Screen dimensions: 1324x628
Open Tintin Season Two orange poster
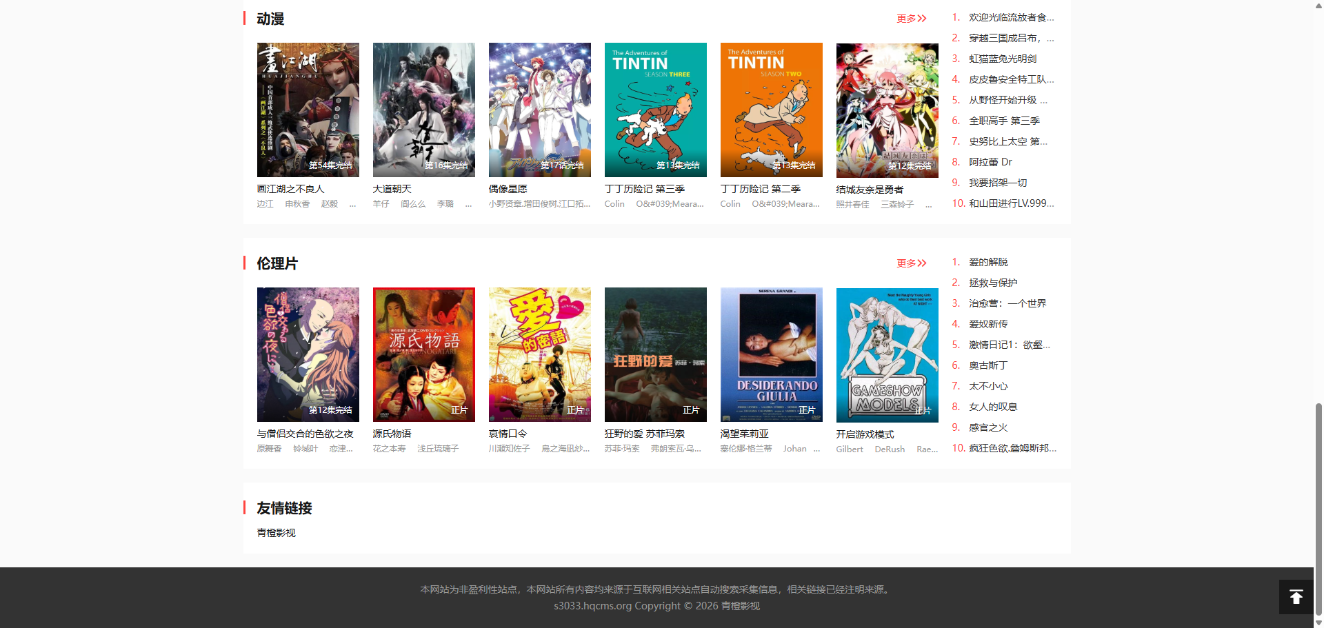771,110
